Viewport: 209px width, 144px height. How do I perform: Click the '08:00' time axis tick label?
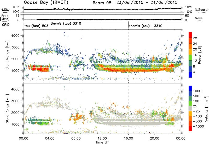[76, 139]
